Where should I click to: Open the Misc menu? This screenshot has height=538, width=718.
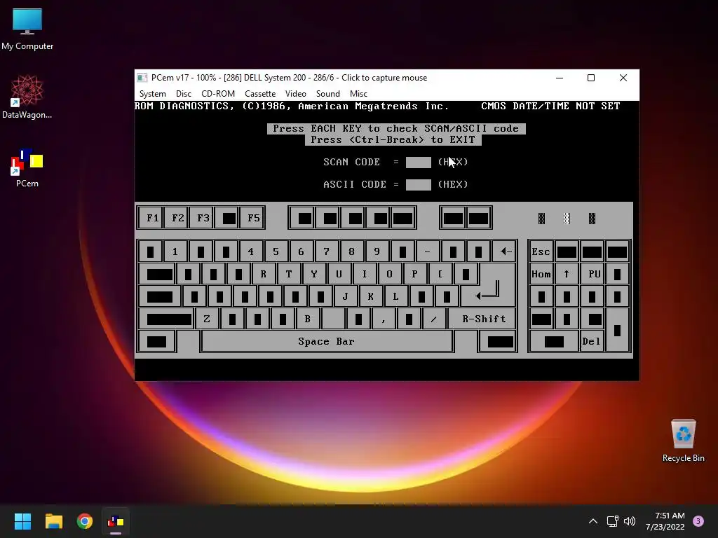pos(358,94)
